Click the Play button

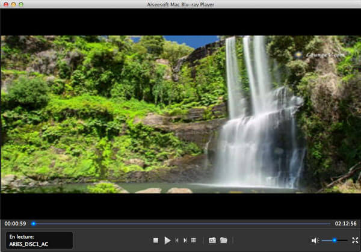[x=167, y=241]
